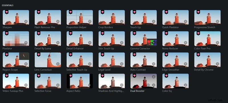Add Color Fixer Pro using plus icon
The width and height of the screenshot is (228, 103).
(x=217, y=43)
